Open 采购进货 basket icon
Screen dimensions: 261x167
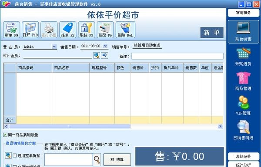pyautogui.click(x=243, y=57)
